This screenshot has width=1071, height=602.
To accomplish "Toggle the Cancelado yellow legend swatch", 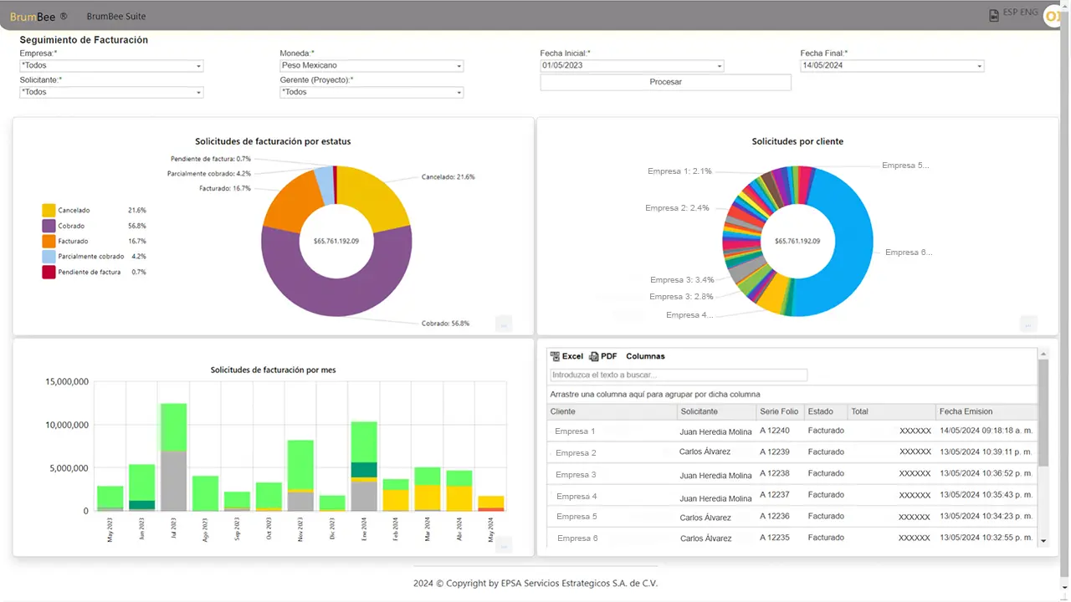I will 49,211.
